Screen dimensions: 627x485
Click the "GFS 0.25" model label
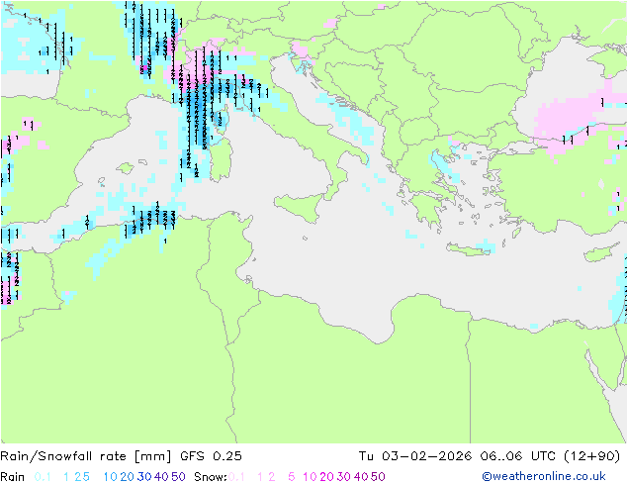(x=211, y=456)
